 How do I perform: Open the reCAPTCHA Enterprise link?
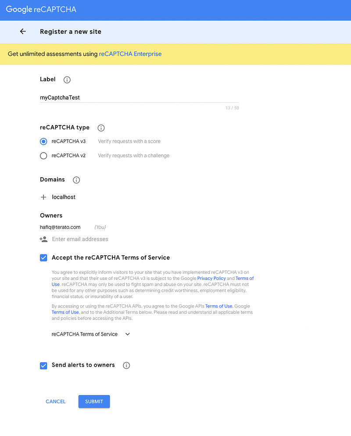(130, 54)
